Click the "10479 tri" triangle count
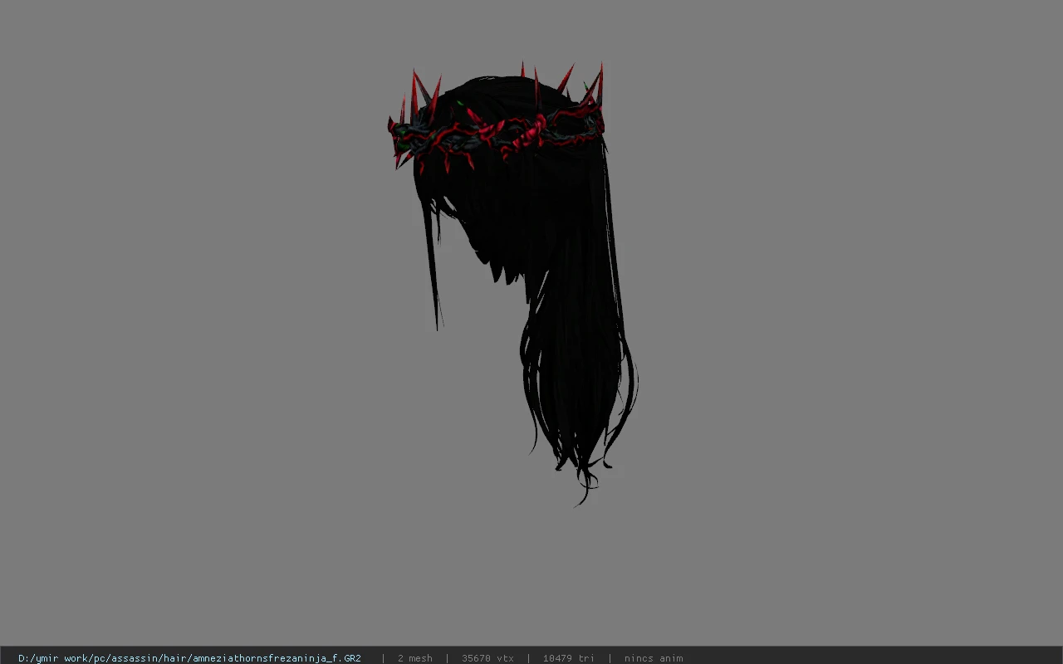 (568, 658)
